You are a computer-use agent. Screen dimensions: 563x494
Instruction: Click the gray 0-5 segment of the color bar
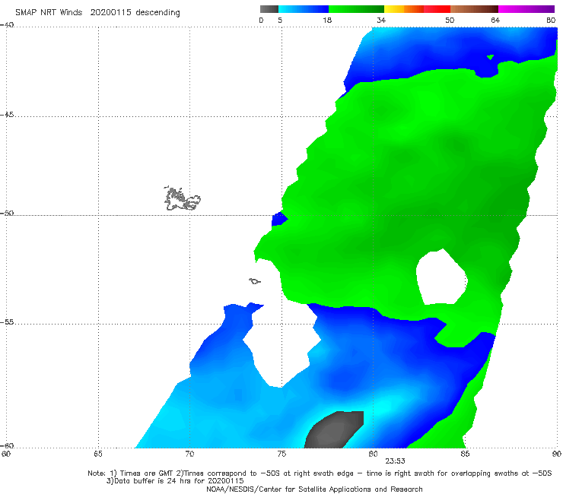point(269,9)
